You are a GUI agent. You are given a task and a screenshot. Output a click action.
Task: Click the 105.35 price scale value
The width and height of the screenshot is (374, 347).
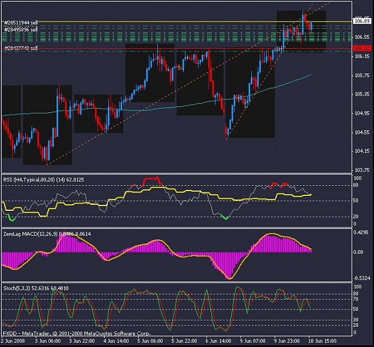point(362,94)
